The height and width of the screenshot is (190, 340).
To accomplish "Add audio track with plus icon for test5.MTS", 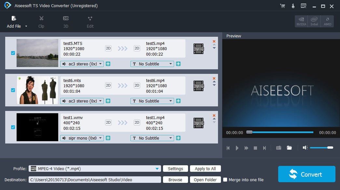I will click(x=108, y=64).
